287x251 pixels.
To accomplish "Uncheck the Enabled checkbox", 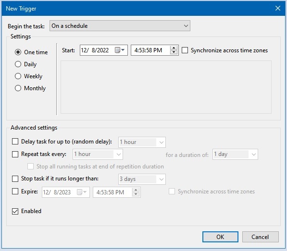I will pyautogui.click(x=15, y=211).
